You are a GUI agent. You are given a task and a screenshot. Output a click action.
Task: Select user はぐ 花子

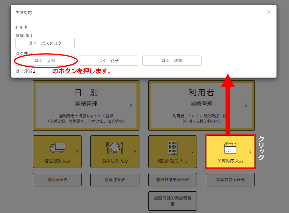point(108,61)
